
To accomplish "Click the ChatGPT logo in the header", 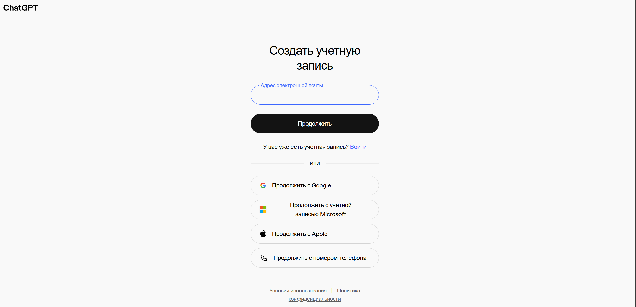I will click(x=20, y=8).
